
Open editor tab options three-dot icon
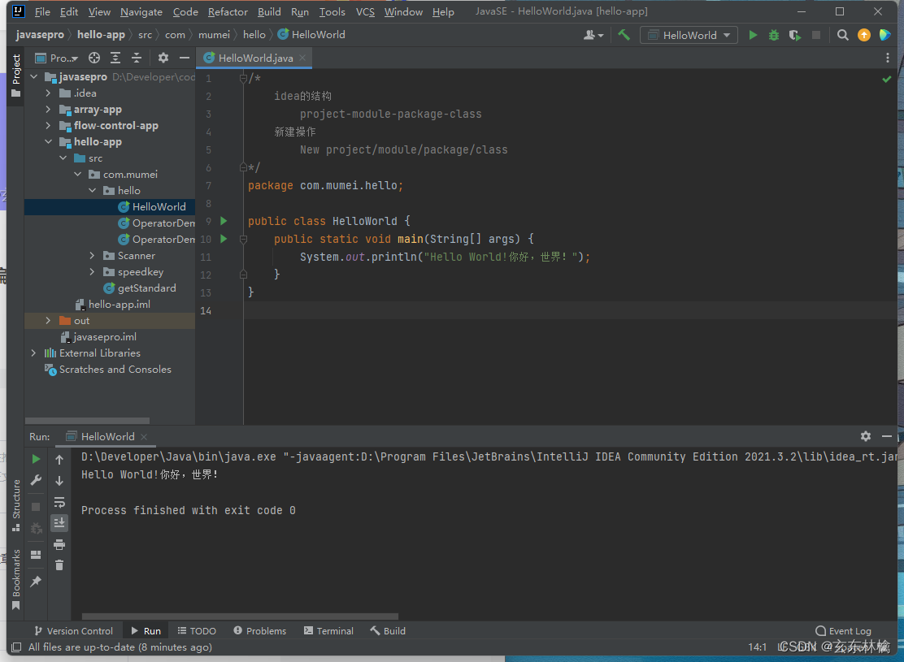click(x=887, y=58)
